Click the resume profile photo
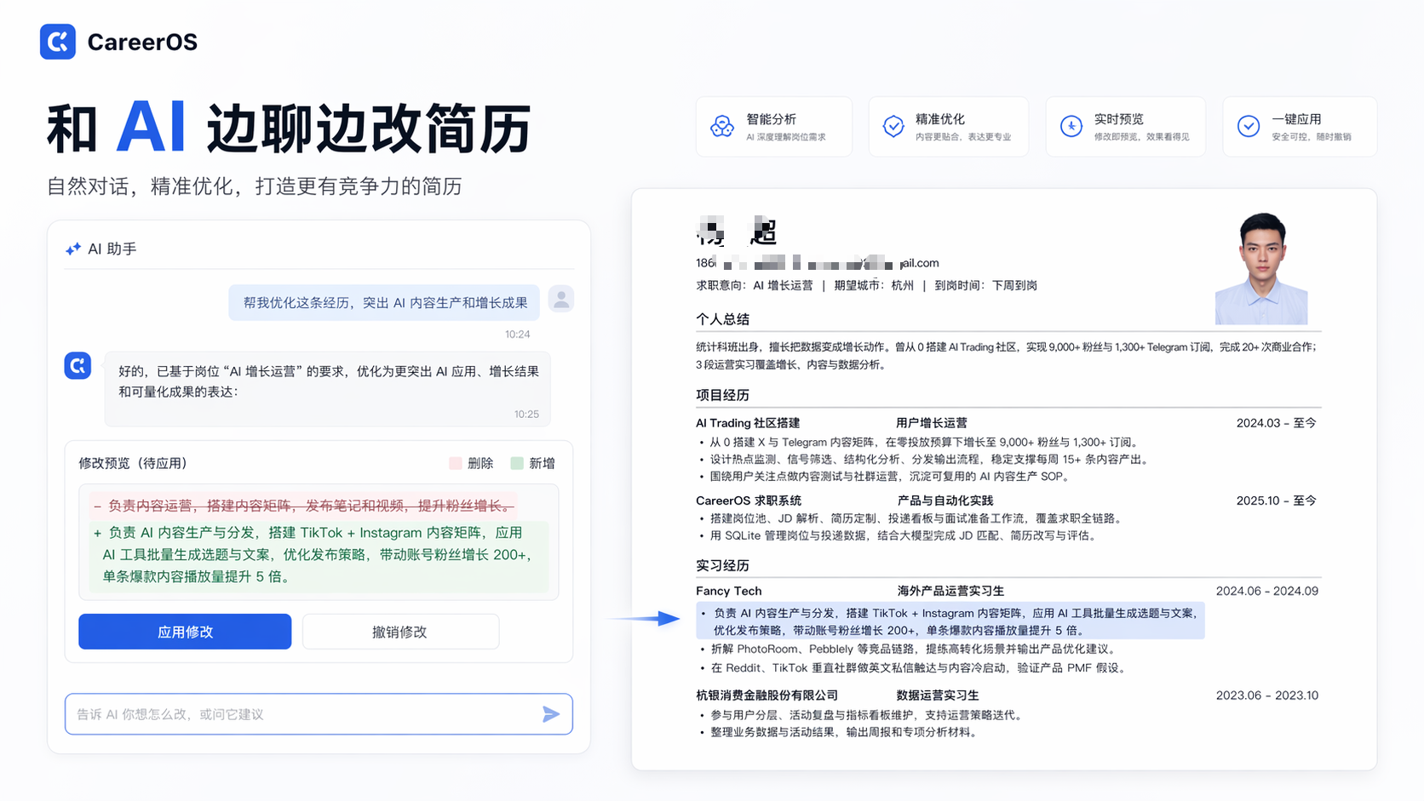The width and height of the screenshot is (1424, 801). pos(1261,269)
